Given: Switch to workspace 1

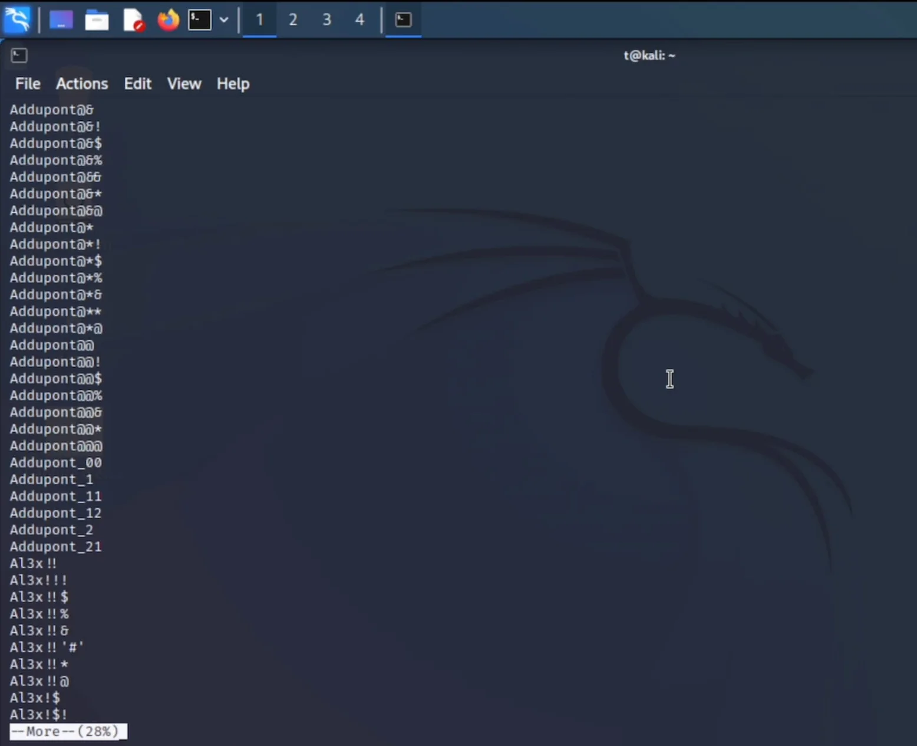Looking at the screenshot, I should (259, 20).
